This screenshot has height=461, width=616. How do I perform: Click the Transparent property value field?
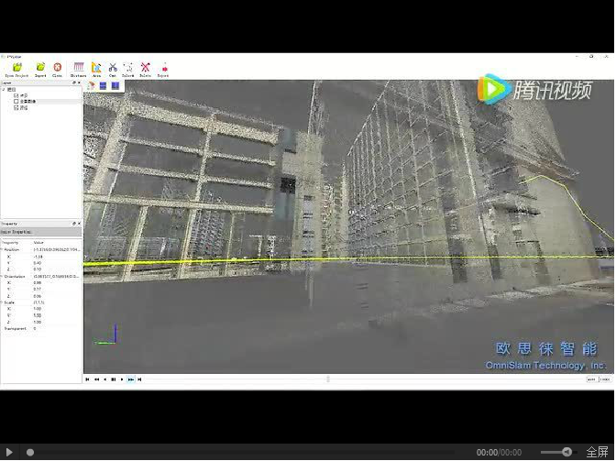point(55,328)
